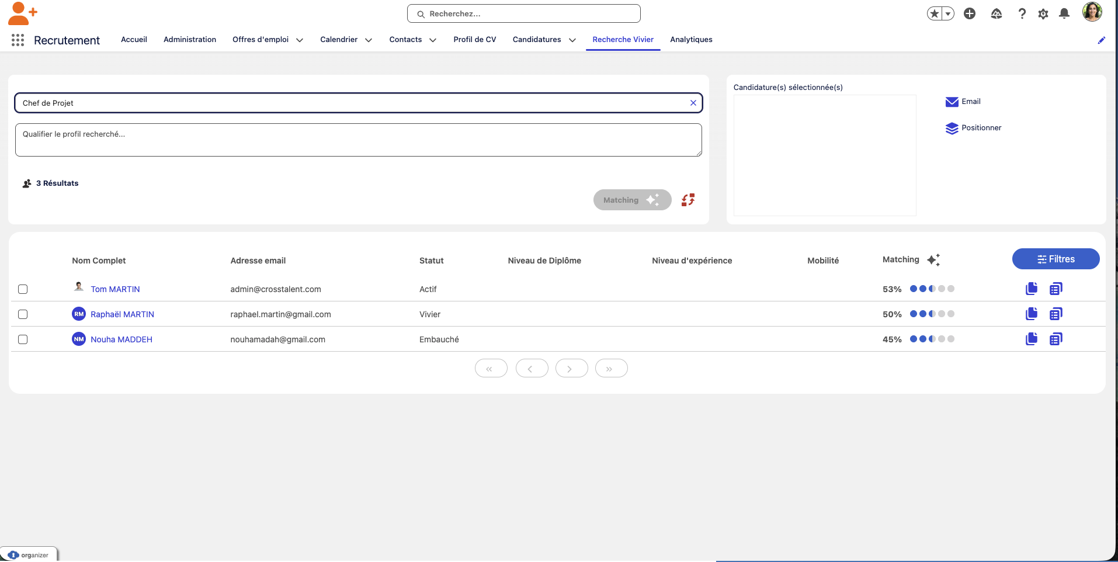Open the notifications bell
This screenshot has height=562, width=1118.
[x=1064, y=13]
